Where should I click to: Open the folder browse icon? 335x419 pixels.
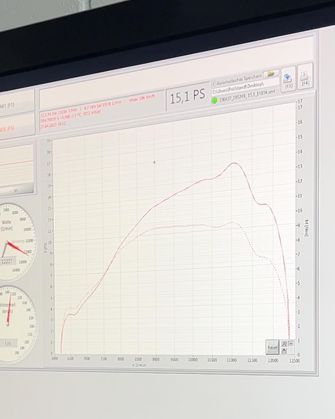271,74
